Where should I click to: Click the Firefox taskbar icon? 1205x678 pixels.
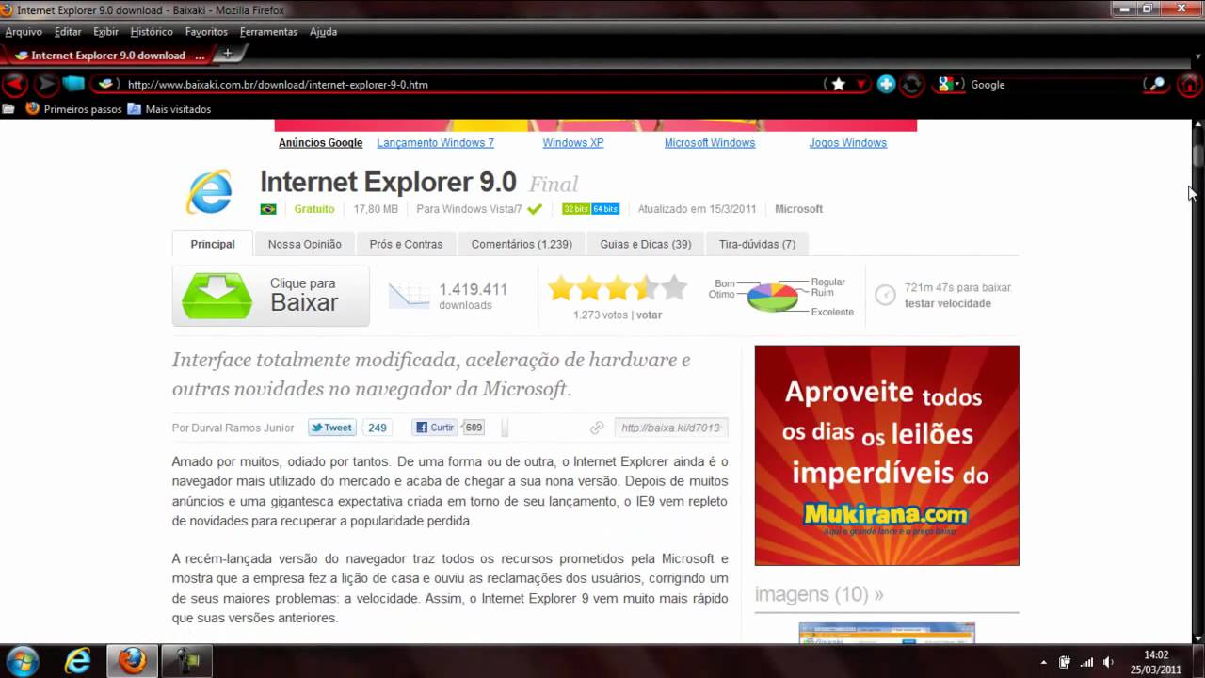click(133, 661)
